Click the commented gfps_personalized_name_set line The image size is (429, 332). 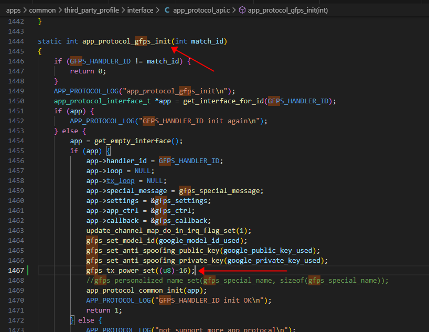(x=237, y=281)
